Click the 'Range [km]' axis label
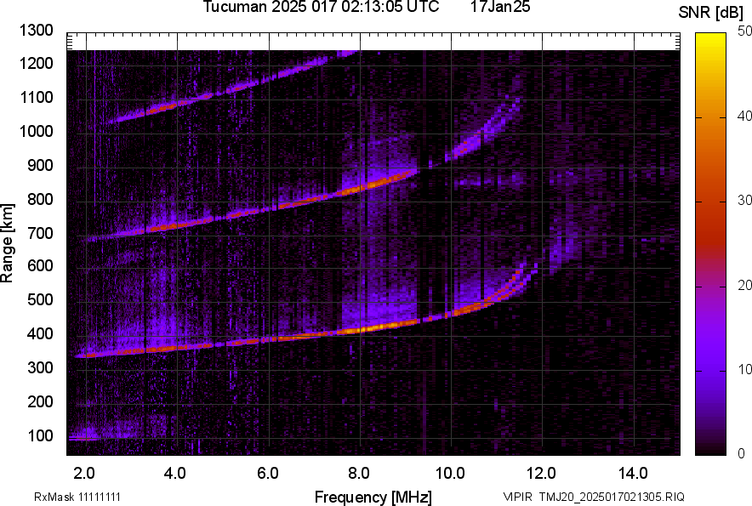This screenshot has width=752, height=506. pyautogui.click(x=7, y=244)
